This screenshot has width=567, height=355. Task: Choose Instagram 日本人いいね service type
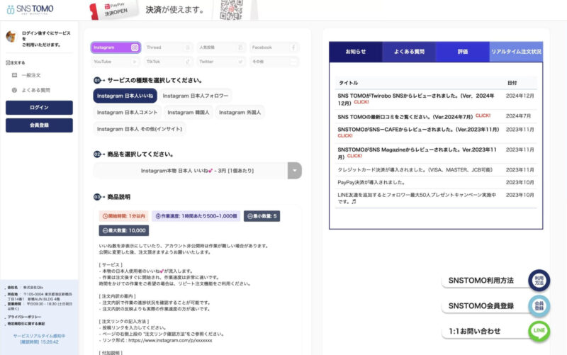pos(125,96)
